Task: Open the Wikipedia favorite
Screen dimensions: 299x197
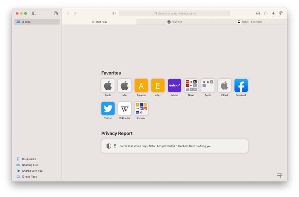Action: pos(125,109)
